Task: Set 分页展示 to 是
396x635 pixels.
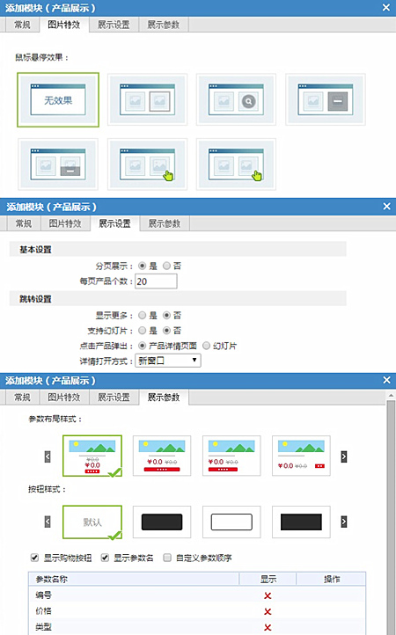Action: pyautogui.click(x=143, y=266)
